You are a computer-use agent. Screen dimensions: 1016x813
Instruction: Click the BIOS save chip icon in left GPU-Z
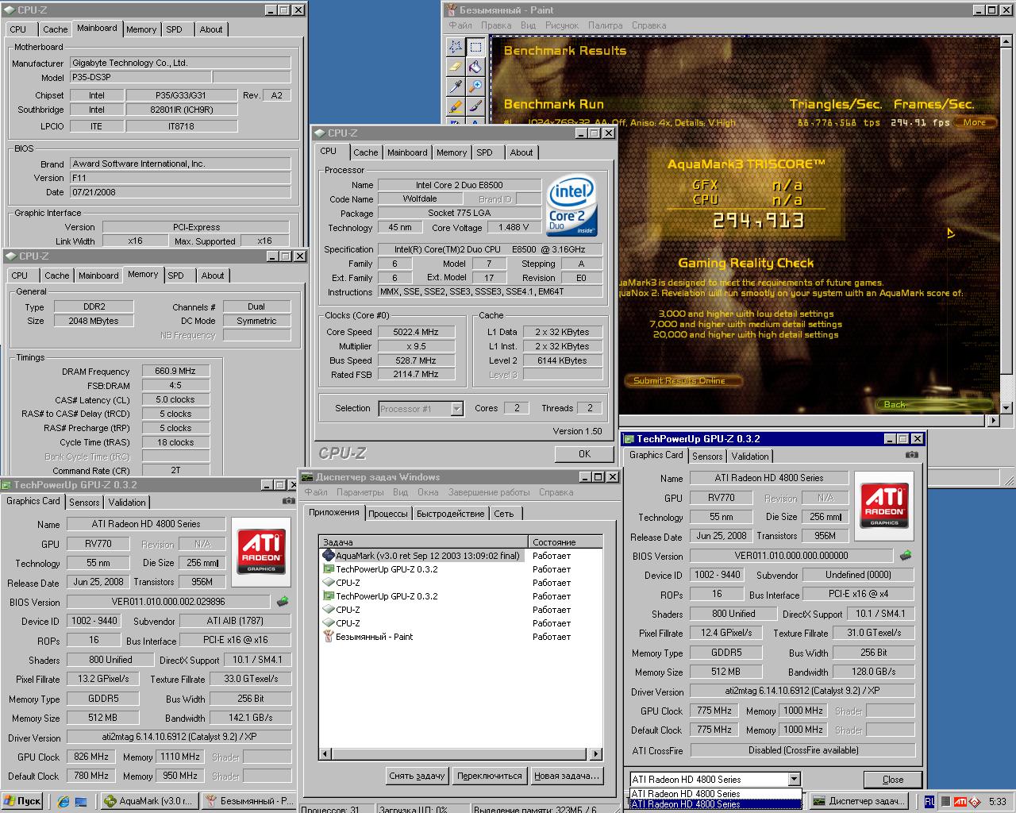[x=283, y=602]
